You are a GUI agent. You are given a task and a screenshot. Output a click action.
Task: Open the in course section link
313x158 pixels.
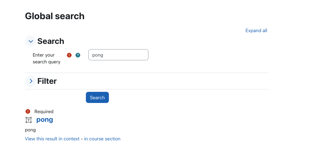[x=102, y=139]
